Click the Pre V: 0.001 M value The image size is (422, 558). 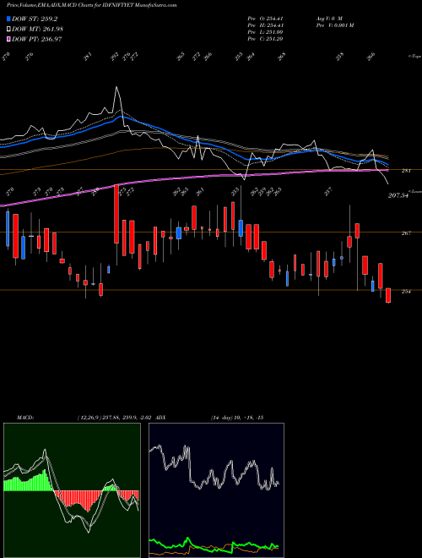[x=334, y=25]
